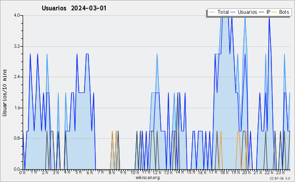Image resolution: width=295 pixels, height=182 pixels.
Task: Click the dark blue Usuarios legend line
Action: 233,12
